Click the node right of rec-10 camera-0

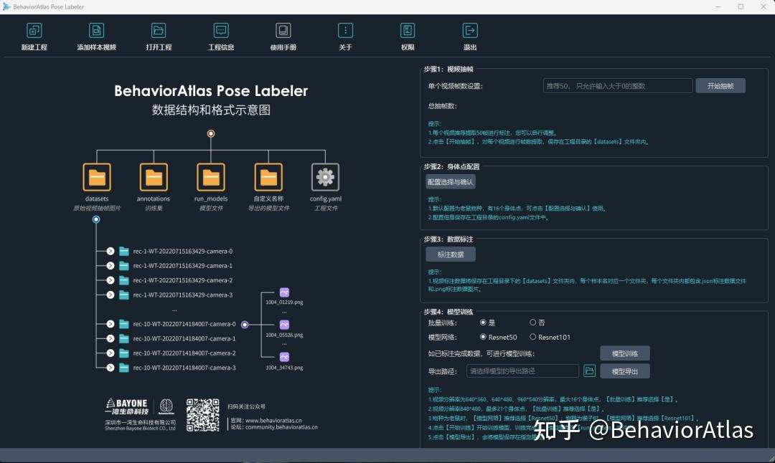pyautogui.click(x=245, y=324)
